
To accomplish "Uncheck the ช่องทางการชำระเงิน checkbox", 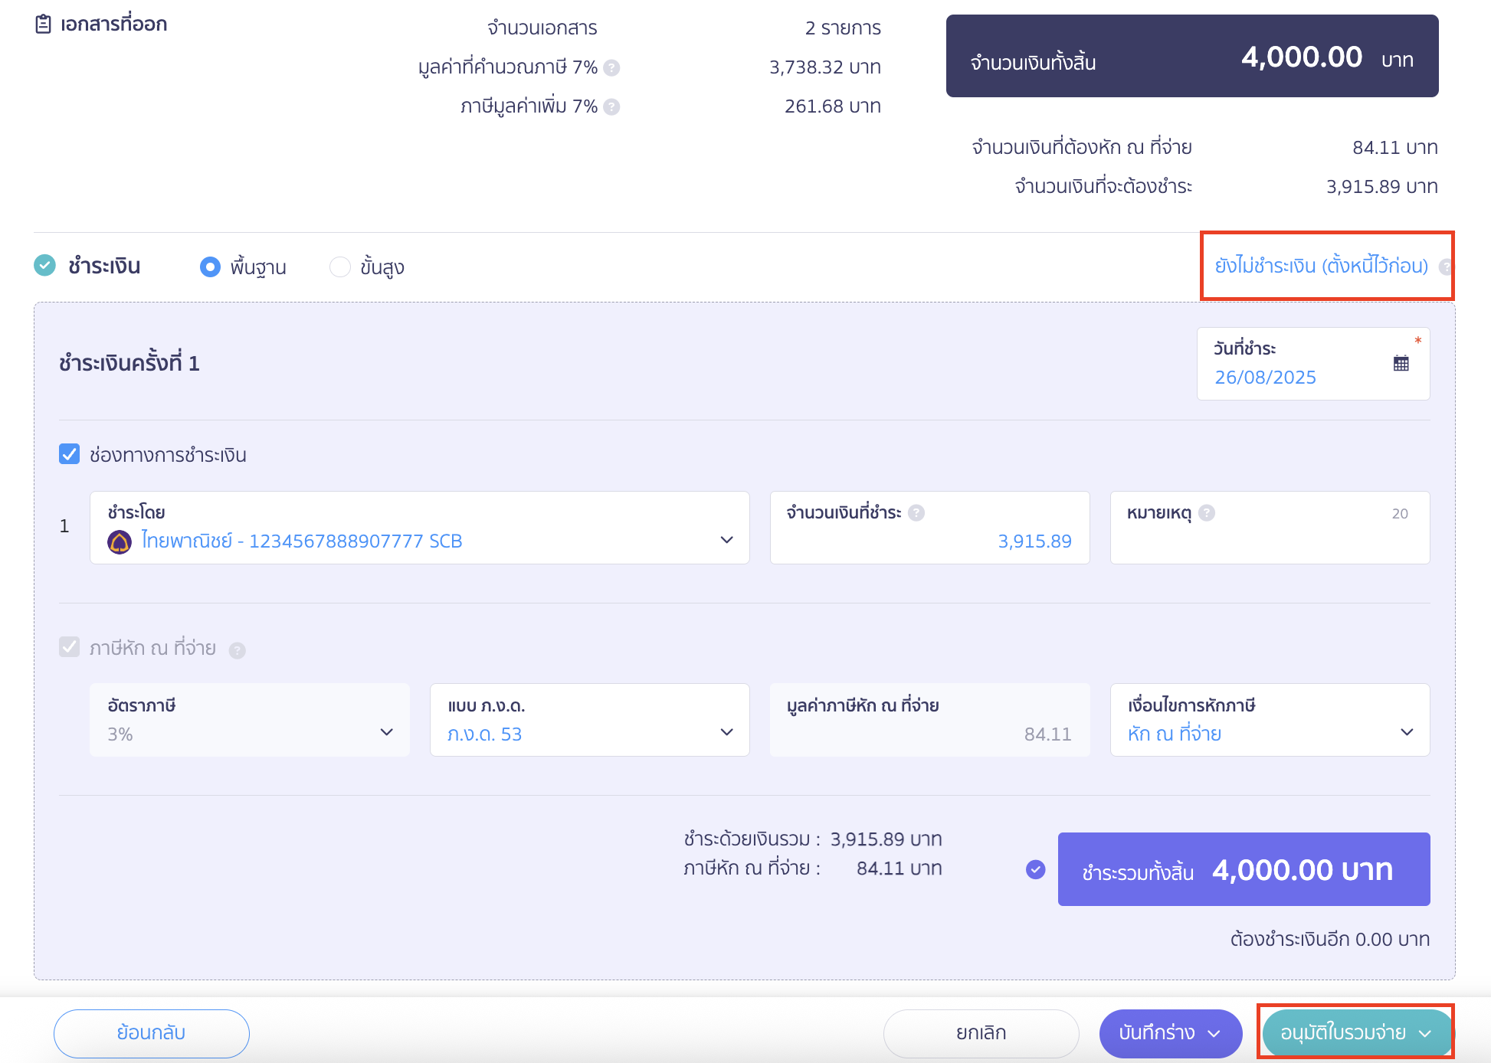I will pos(70,454).
